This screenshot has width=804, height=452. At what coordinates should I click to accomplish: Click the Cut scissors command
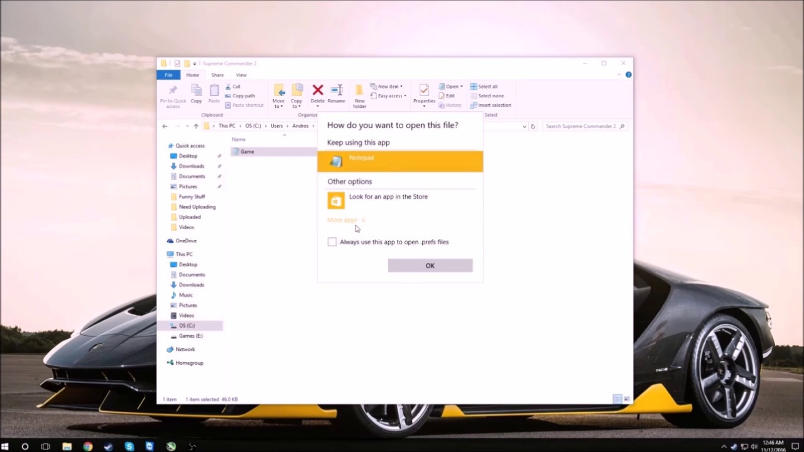232,87
